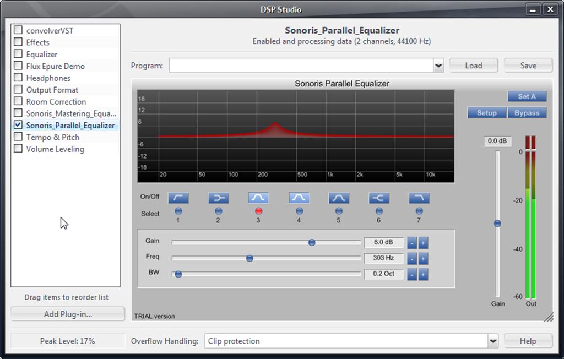Click the Save button
This screenshot has width=564, height=359.
pyautogui.click(x=528, y=66)
